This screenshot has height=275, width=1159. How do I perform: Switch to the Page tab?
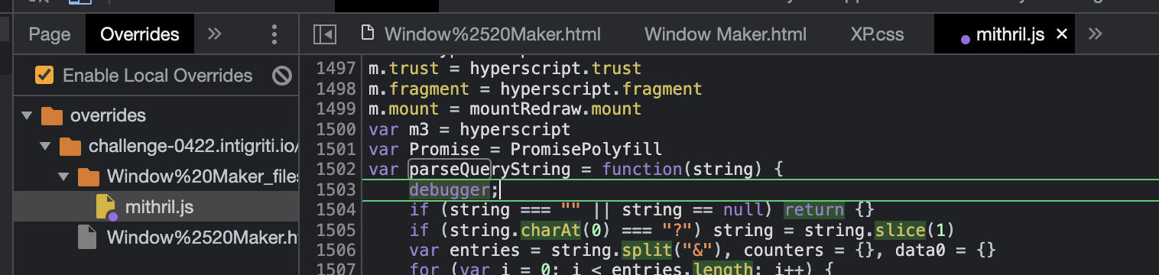click(x=50, y=34)
